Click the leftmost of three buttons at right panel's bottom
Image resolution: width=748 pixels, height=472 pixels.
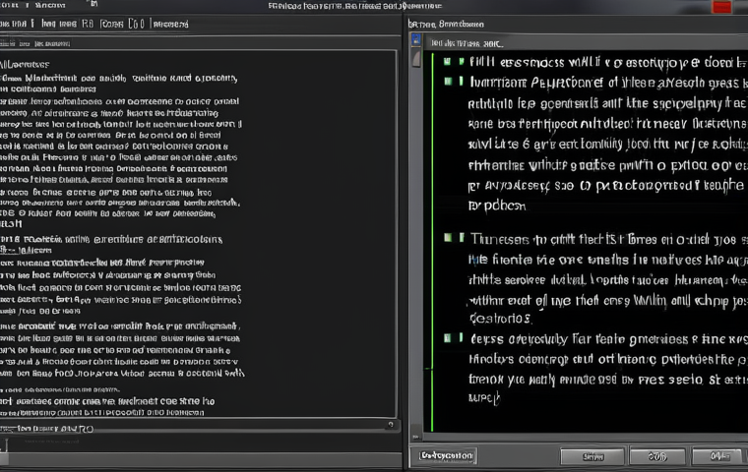click(592, 456)
